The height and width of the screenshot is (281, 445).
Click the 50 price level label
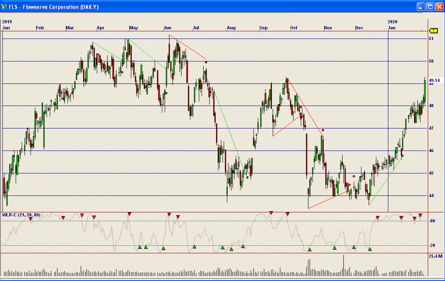[431, 61]
